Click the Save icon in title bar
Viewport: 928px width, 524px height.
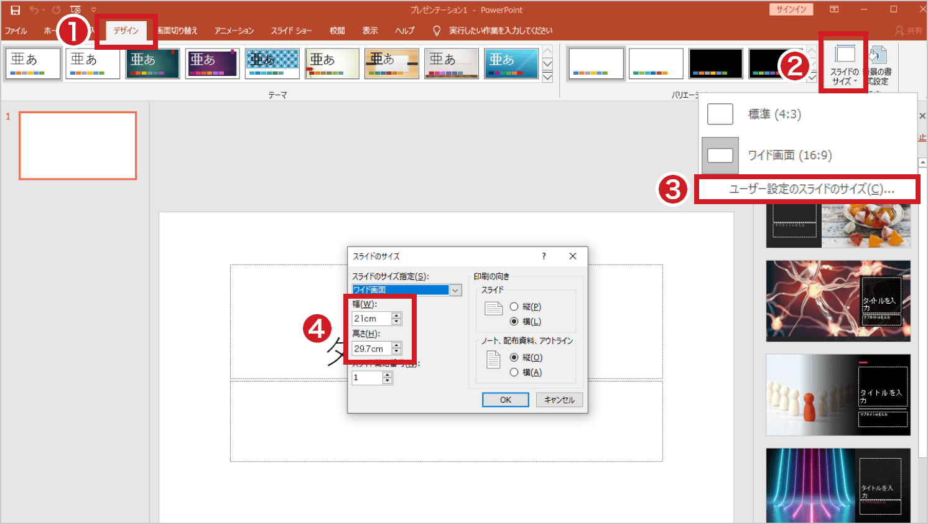click(x=15, y=10)
